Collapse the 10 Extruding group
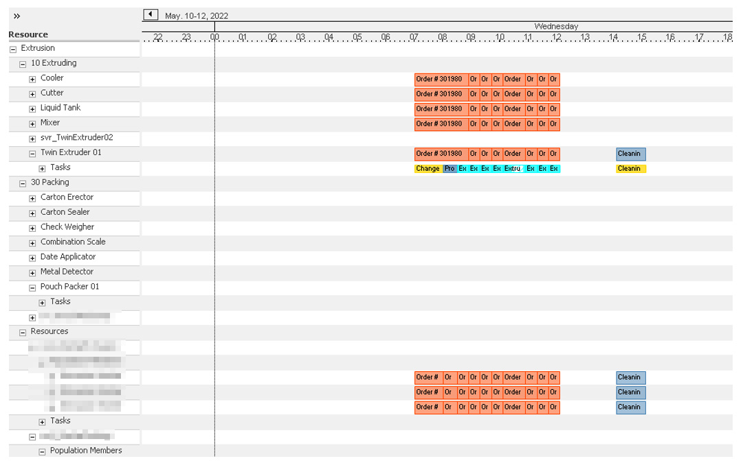 click(23, 64)
